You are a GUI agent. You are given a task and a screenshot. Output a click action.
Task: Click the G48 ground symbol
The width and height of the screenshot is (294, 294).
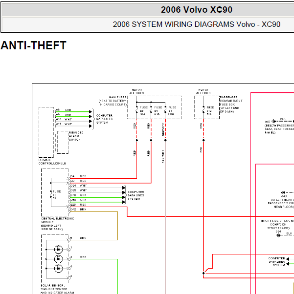(283, 192)
